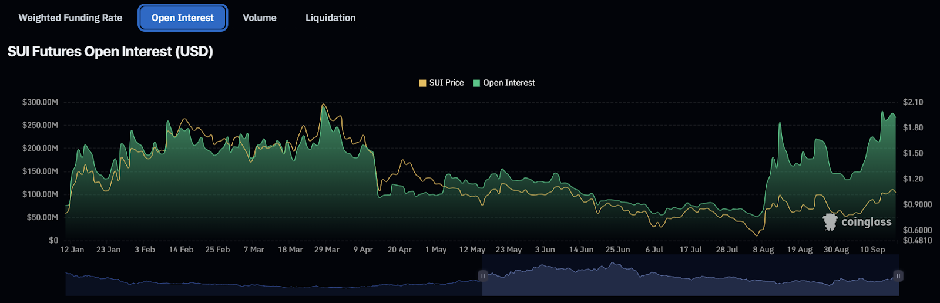Click the right range slider handle
The width and height of the screenshot is (940, 303).
click(898, 275)
